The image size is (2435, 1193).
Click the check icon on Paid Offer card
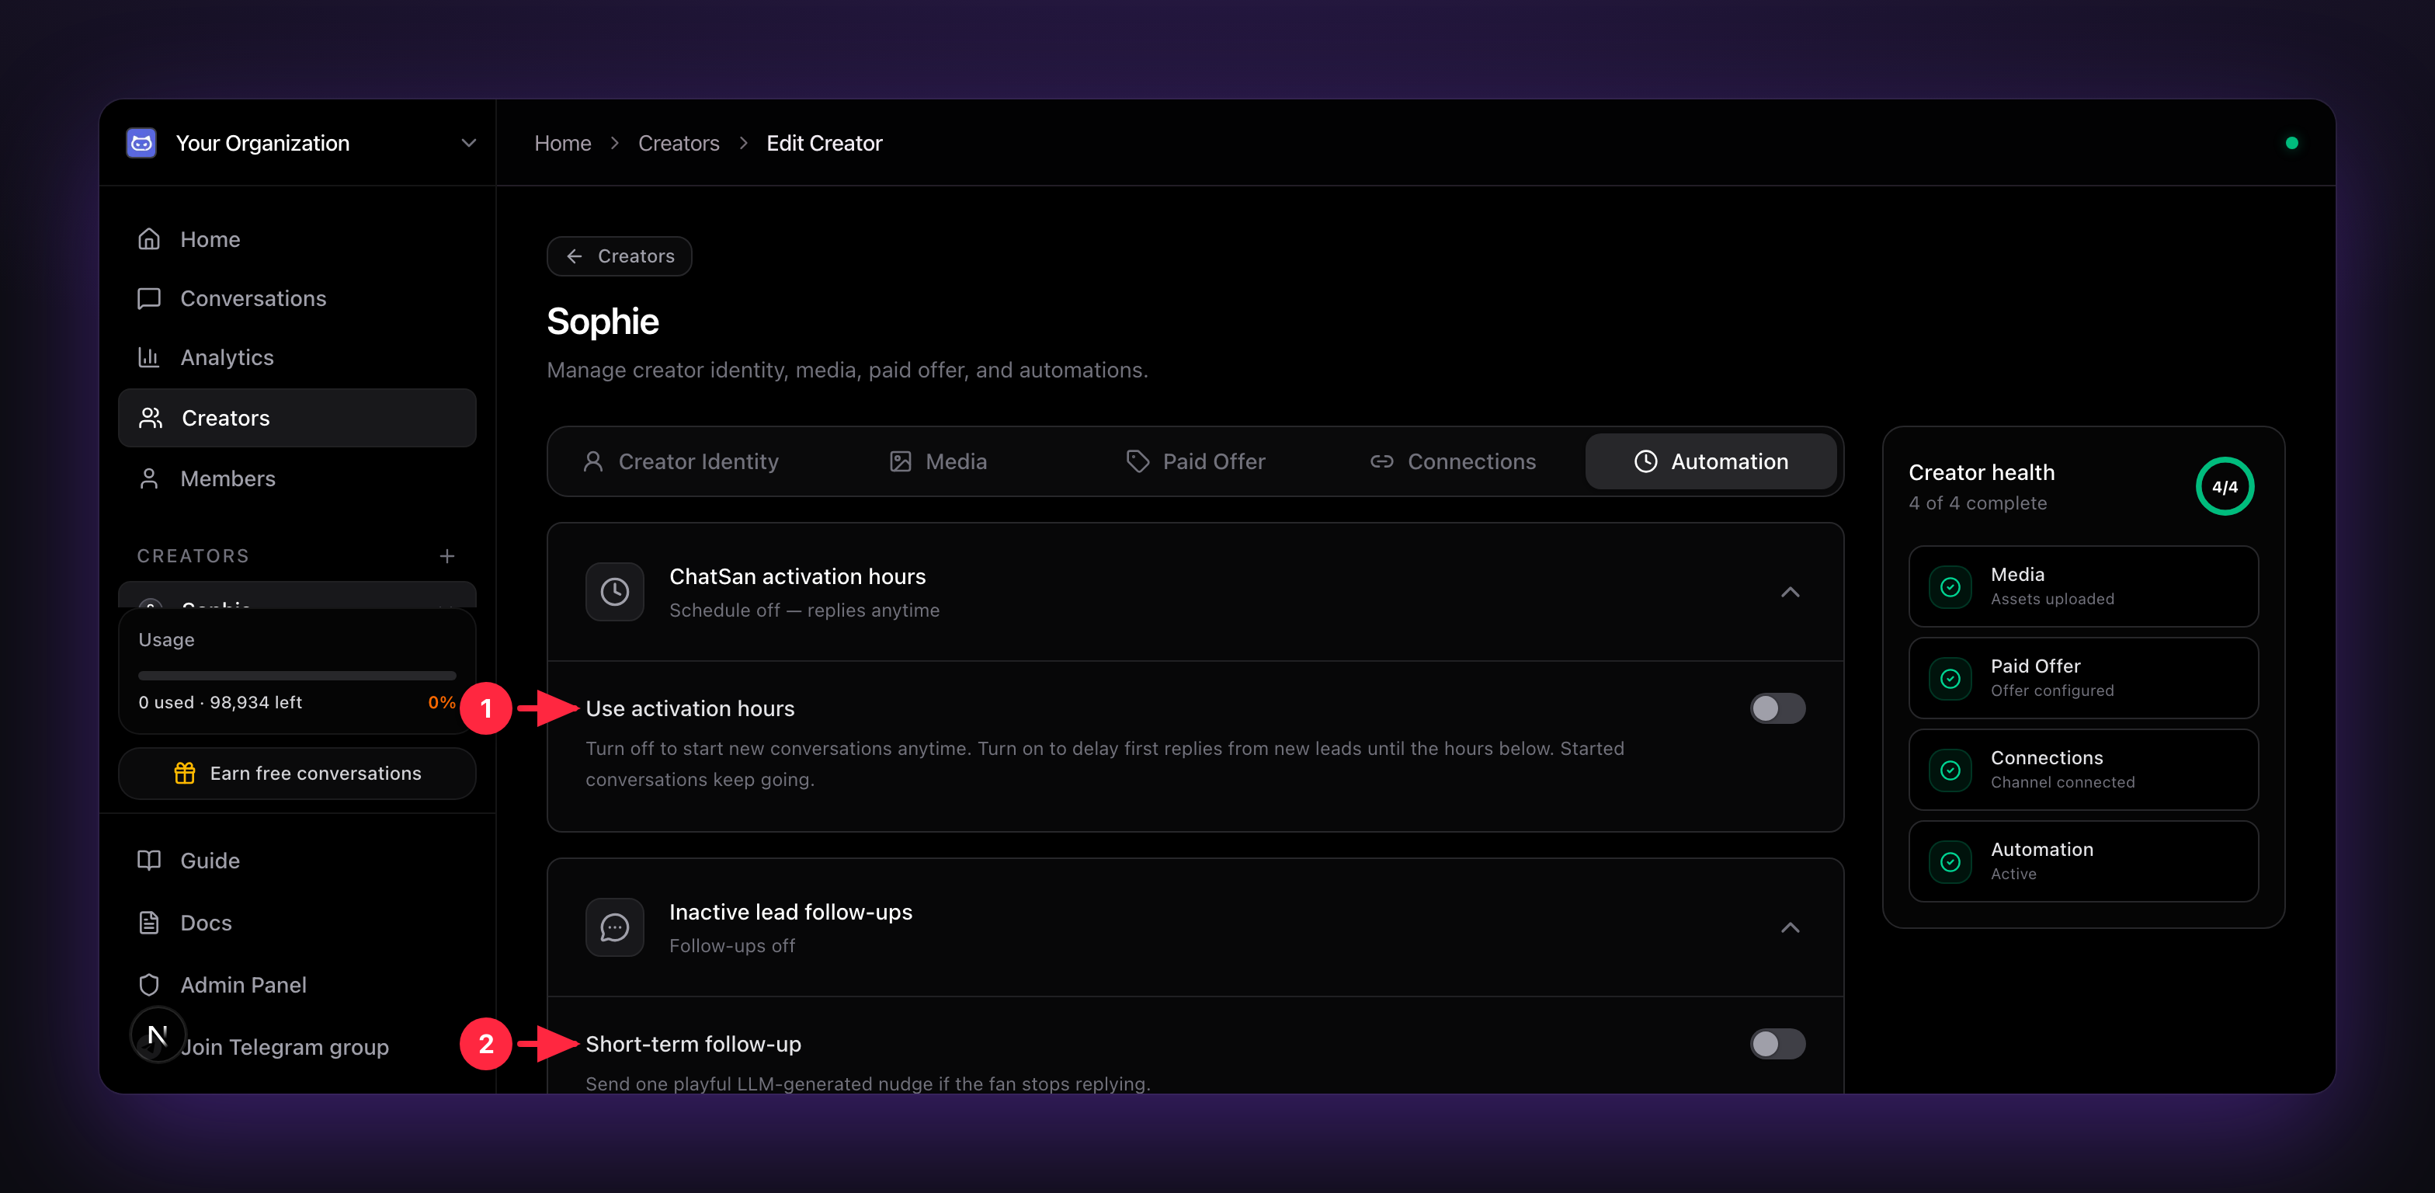1950,679
